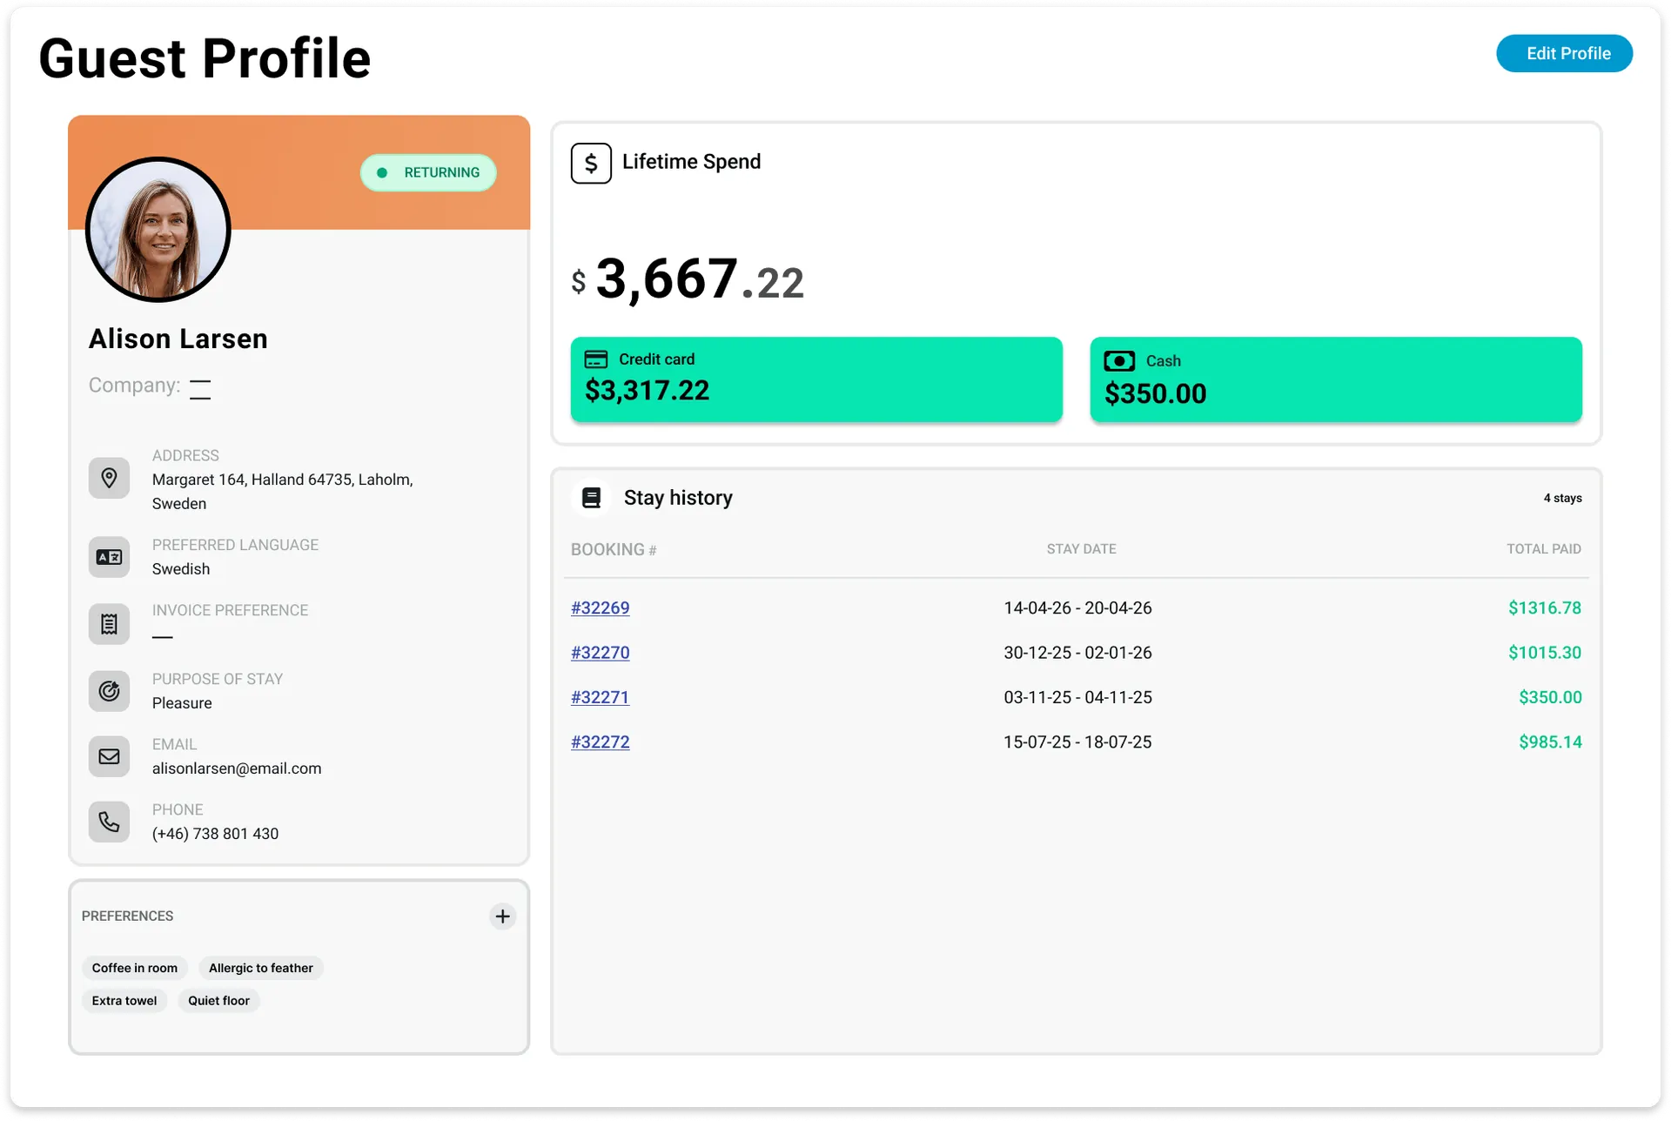This screenshot has width=1671, height=1121.
Task: Open booking #32272
Action: point(600,742)
